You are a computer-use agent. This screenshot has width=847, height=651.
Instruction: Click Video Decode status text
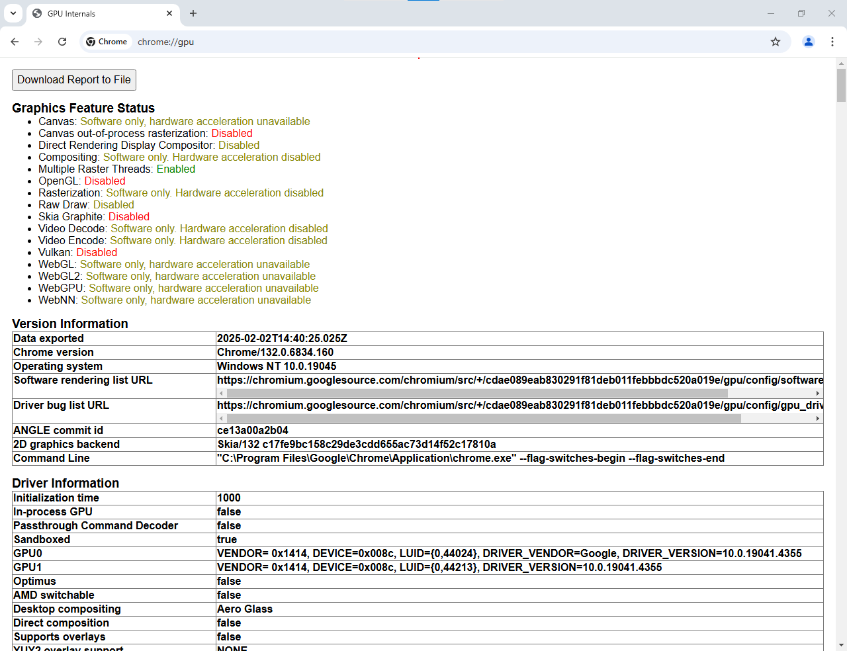(219, 229)
